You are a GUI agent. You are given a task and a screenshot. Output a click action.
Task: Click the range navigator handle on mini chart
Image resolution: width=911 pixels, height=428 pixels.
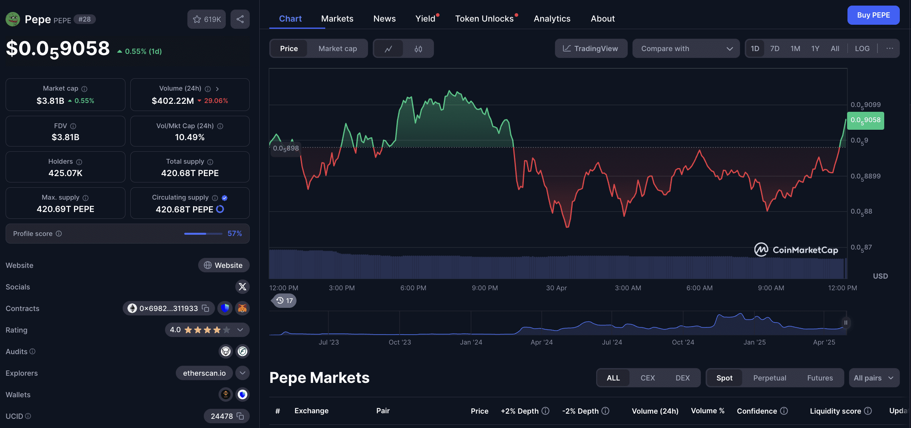tap(845, 323)
